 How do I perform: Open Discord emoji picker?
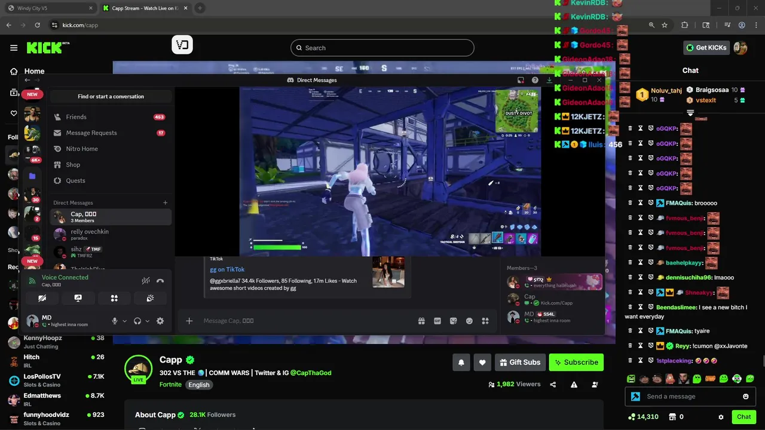(x=469, y=321)
